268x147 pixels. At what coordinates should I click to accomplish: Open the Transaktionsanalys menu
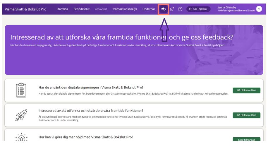tap(124, 9)
